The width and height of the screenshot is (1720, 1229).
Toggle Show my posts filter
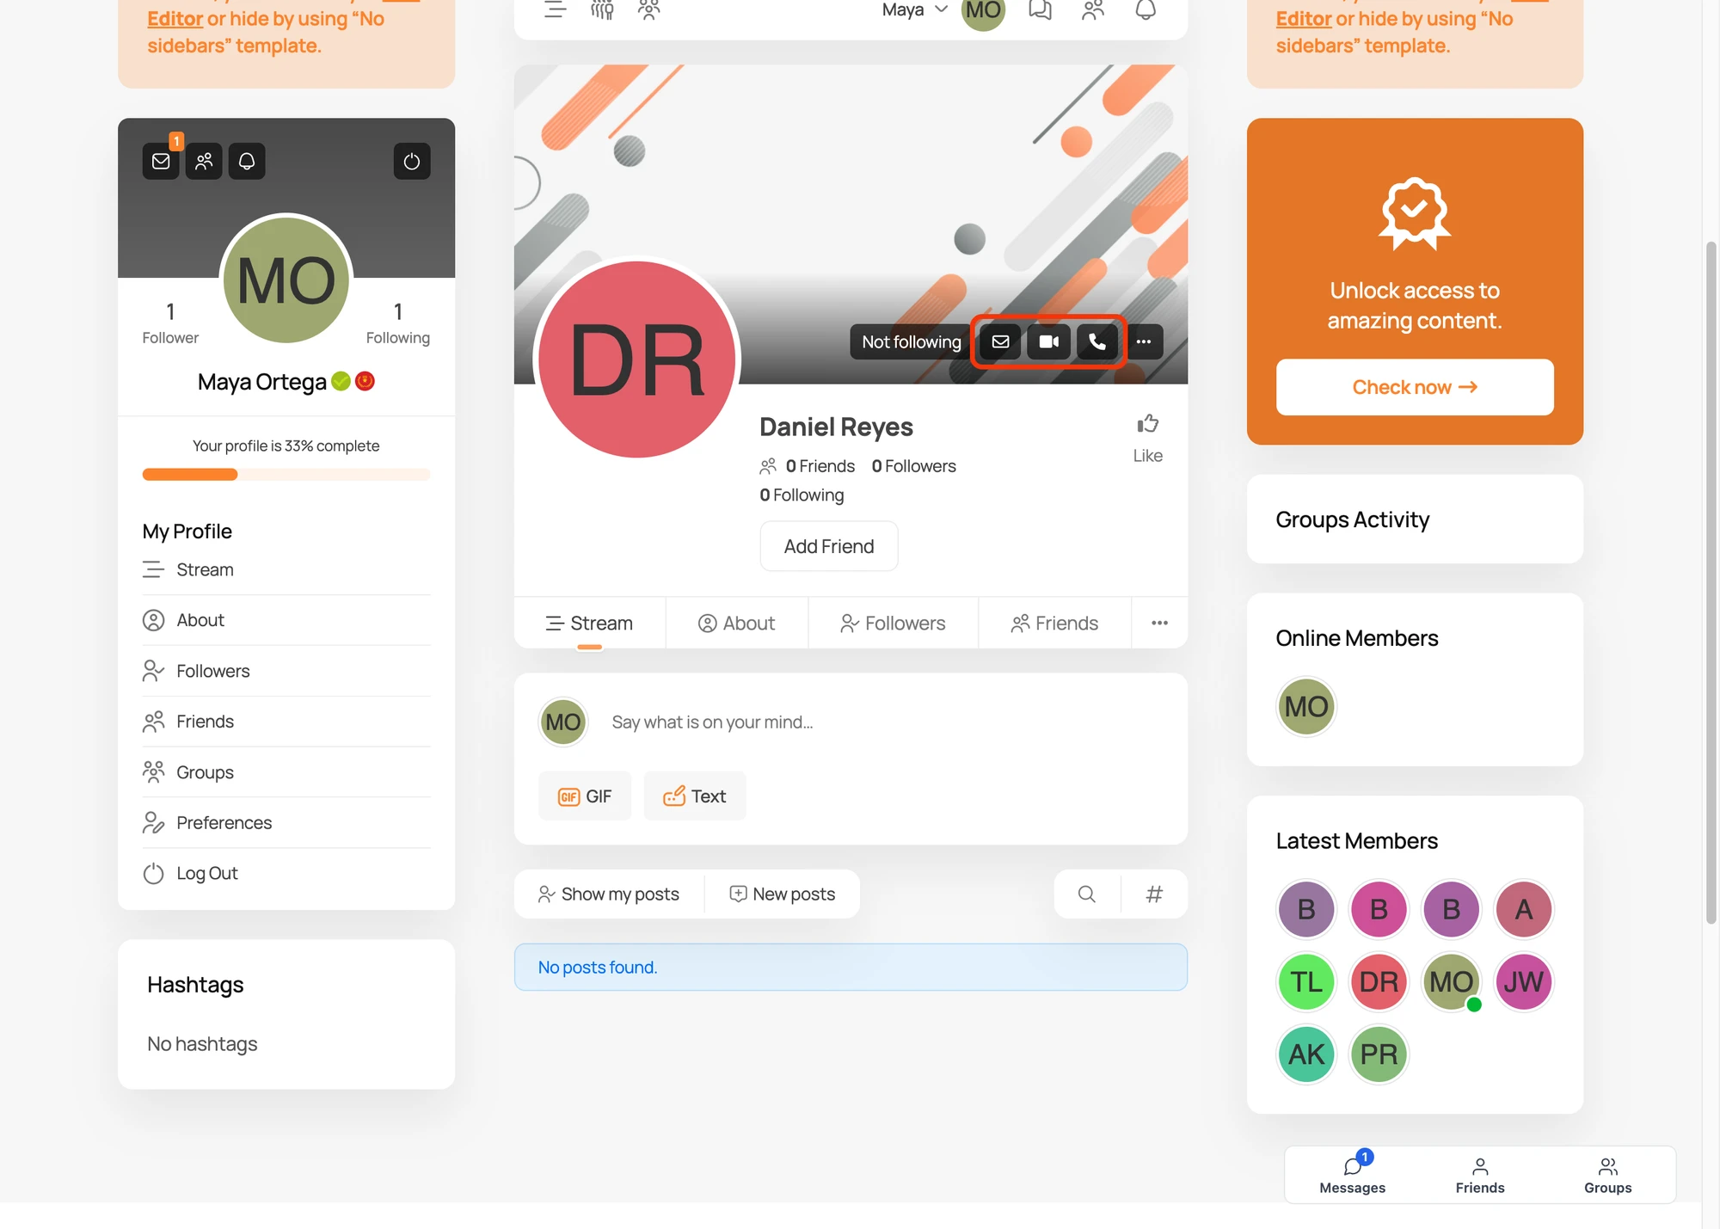pyautogui.click(x=609, y=894)
